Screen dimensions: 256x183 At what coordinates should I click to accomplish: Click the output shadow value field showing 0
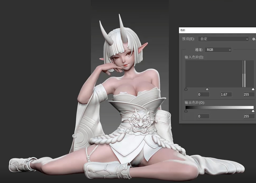click(x=203, y=116)
